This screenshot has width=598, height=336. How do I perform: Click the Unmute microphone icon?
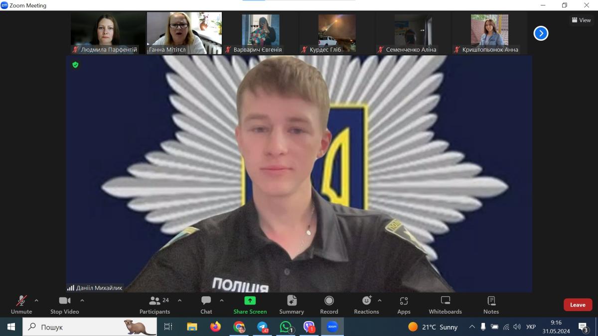(21, 301)
